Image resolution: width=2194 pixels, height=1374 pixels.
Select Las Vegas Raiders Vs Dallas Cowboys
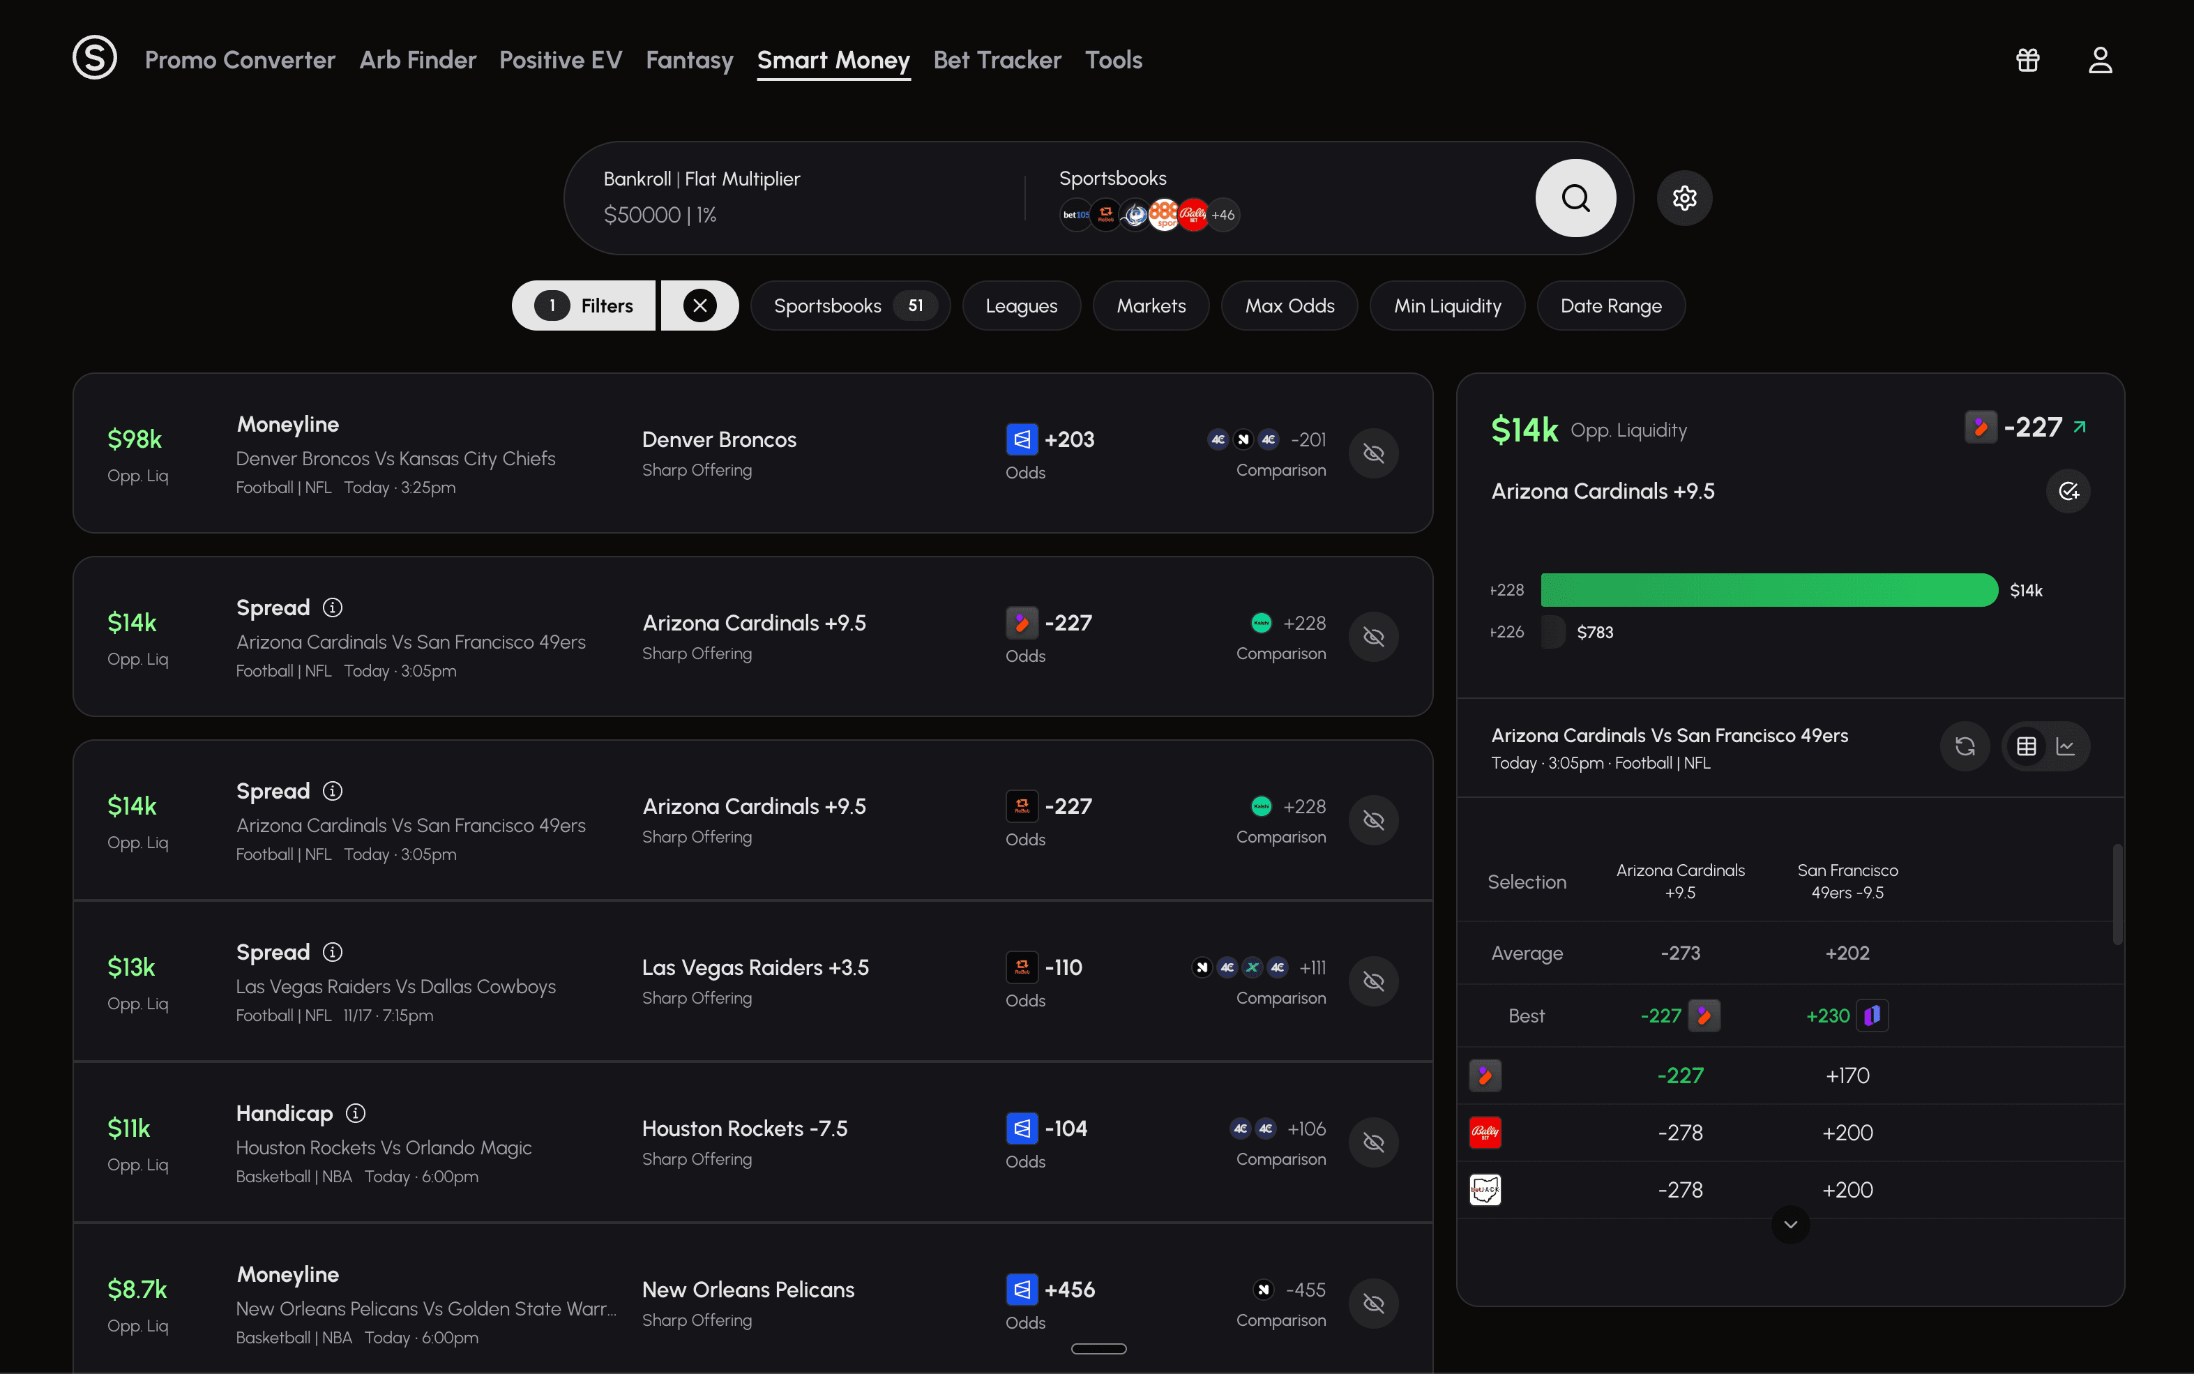(395, 986)
